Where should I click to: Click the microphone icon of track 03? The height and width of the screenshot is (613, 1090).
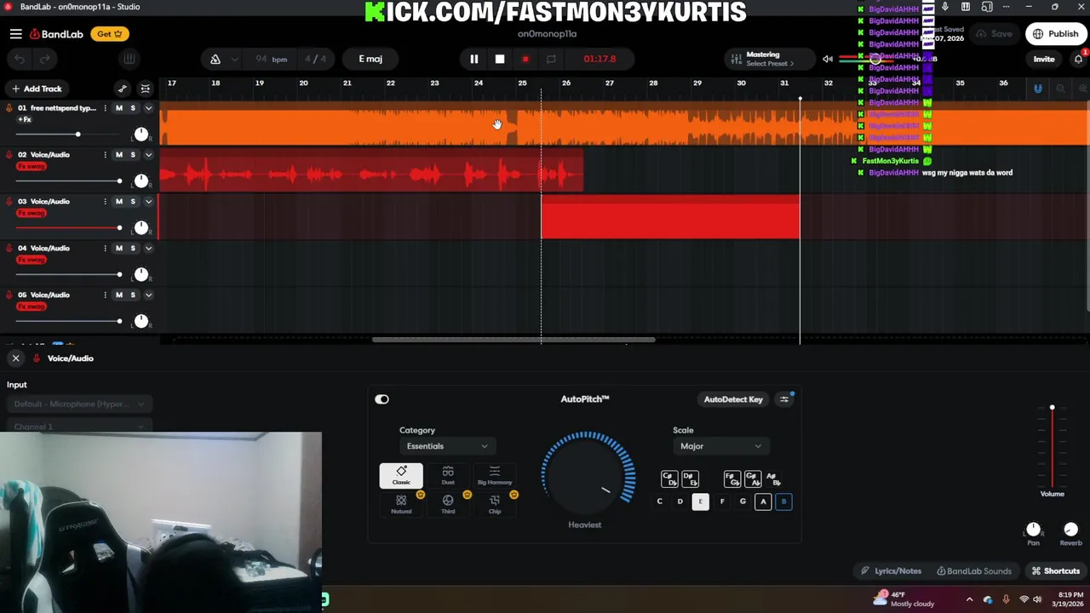9,202
